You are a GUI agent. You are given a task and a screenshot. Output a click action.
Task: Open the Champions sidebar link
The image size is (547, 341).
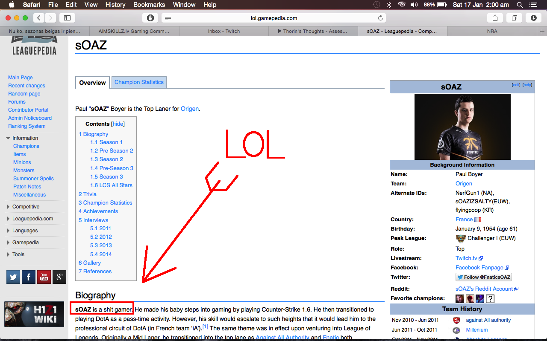26,146
